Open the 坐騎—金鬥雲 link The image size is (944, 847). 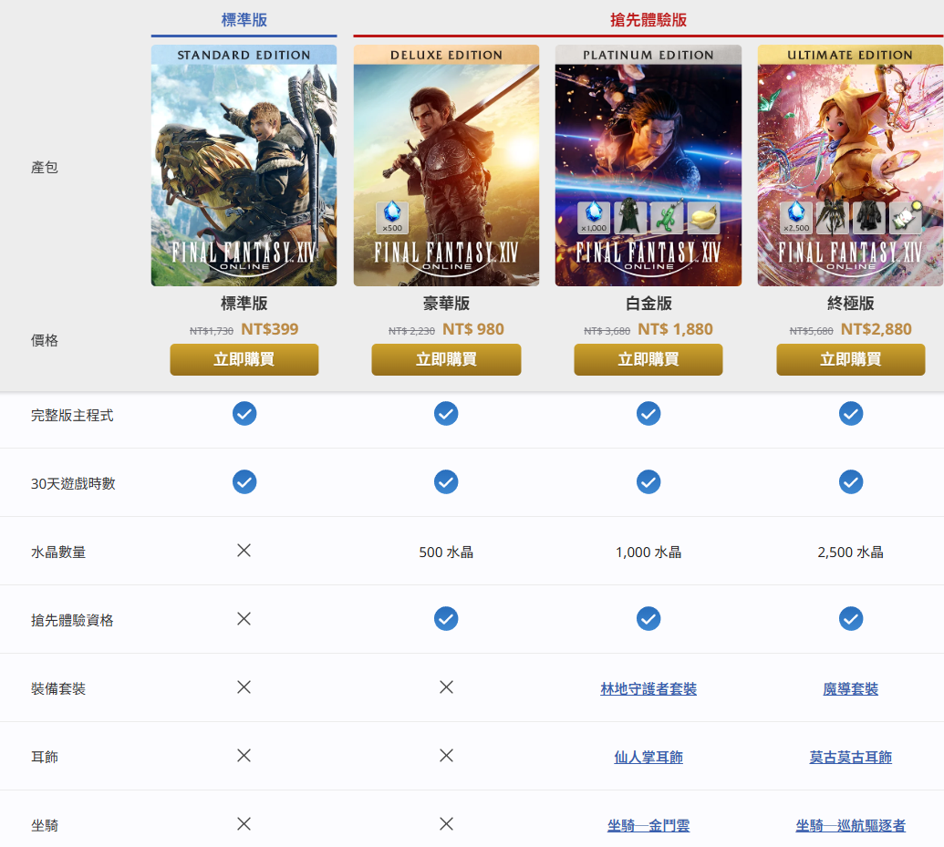(648, 825)
